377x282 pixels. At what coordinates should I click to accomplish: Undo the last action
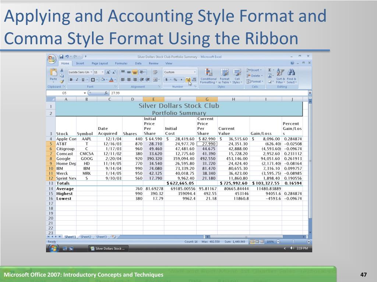click(67, 57)
